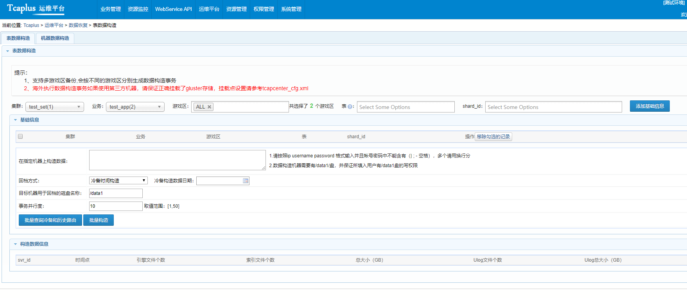Screen dimensions: 687x298
Task: Switch to the 机器数据构造 tab
Action: [x=55, y=38]
